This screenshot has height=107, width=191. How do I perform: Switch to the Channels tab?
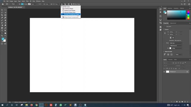pyautogui.click(x=170, y=60)
